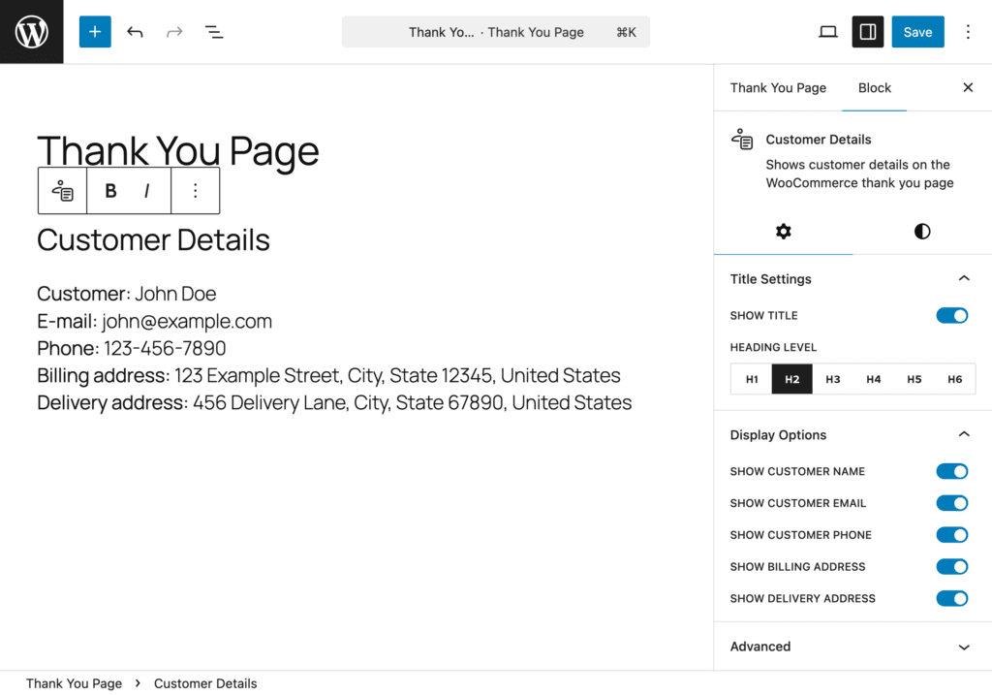This screenshot has height=695, width=992.
Task: Apply italic formatting in block toolbar
Action: tap(146, 191)
